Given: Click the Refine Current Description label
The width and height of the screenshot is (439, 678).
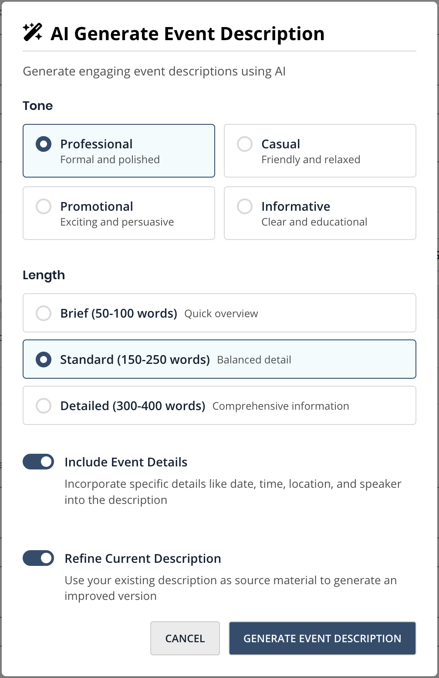Looking at the screenshot, I should (142, 558).
